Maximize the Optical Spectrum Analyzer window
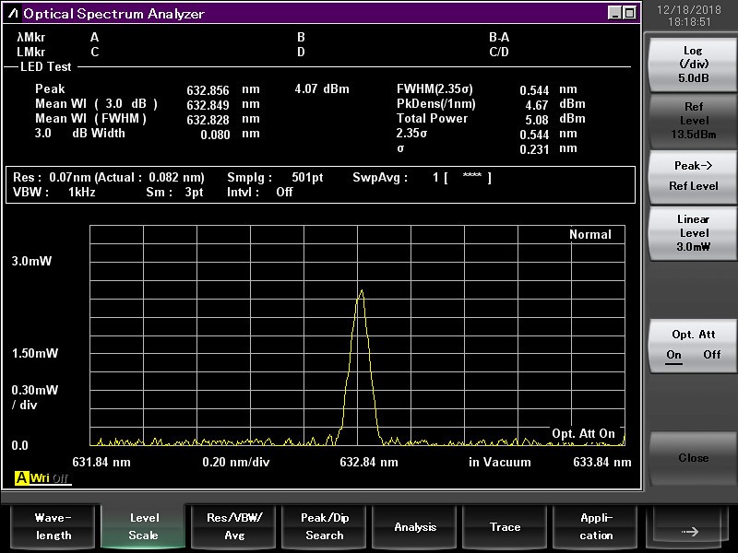 pyautogui.click(x=629, y=13)
